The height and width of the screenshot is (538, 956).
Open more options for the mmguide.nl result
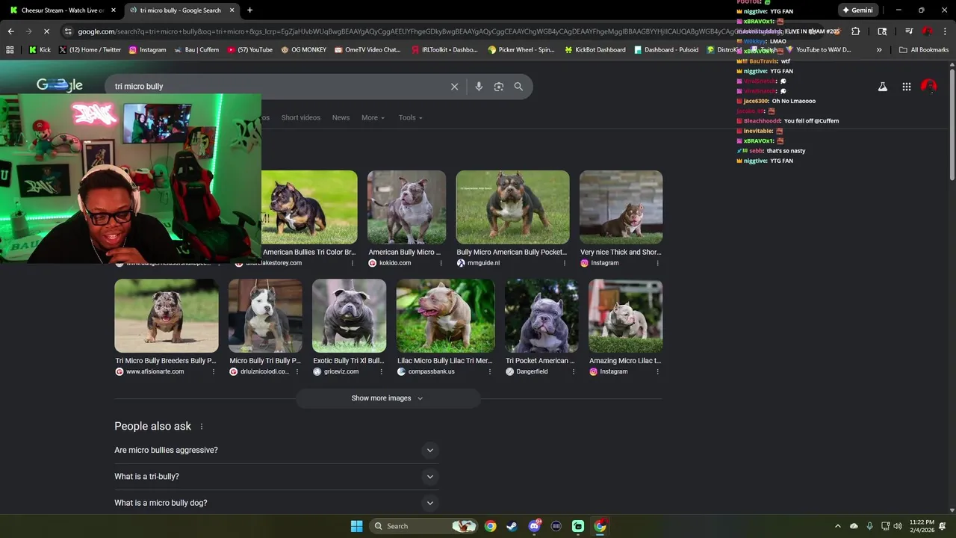point(563,263)
